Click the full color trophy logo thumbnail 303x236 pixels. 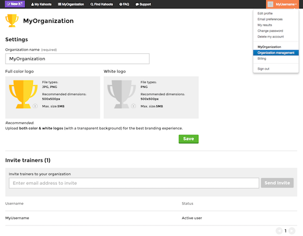tap(23, 94)
